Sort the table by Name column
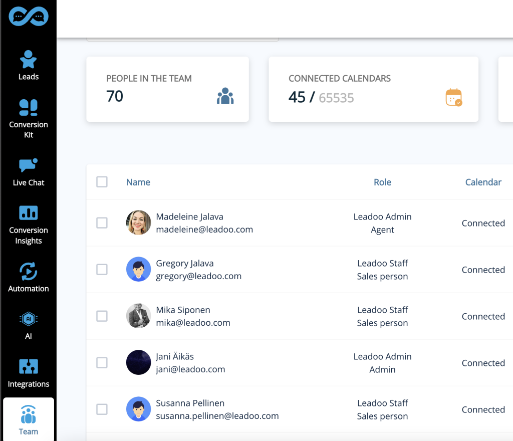This screenshot has height=441, width=513. coord(138,182)
